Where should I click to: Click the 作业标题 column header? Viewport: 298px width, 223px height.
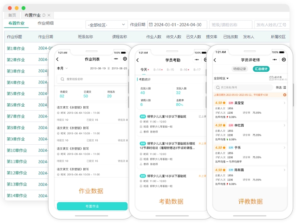click(x=14, y=37)
